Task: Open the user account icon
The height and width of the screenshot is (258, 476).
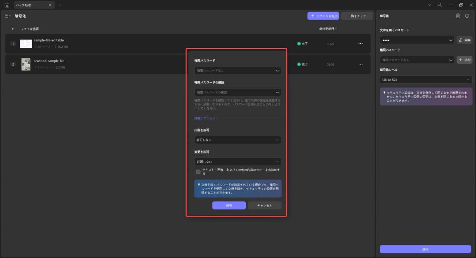Action: point(440,5)
